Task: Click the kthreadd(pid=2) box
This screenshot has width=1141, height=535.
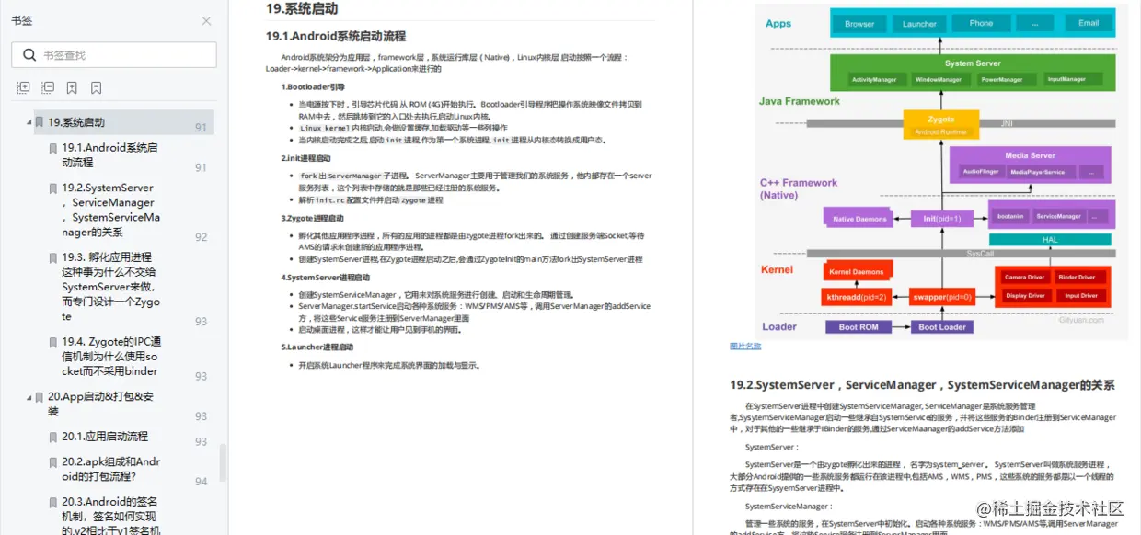Action: (x=856, y=296)
